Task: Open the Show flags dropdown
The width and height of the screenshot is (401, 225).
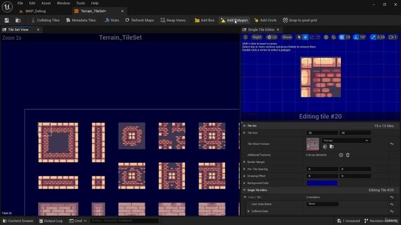Action: click(x=287, y=37)
